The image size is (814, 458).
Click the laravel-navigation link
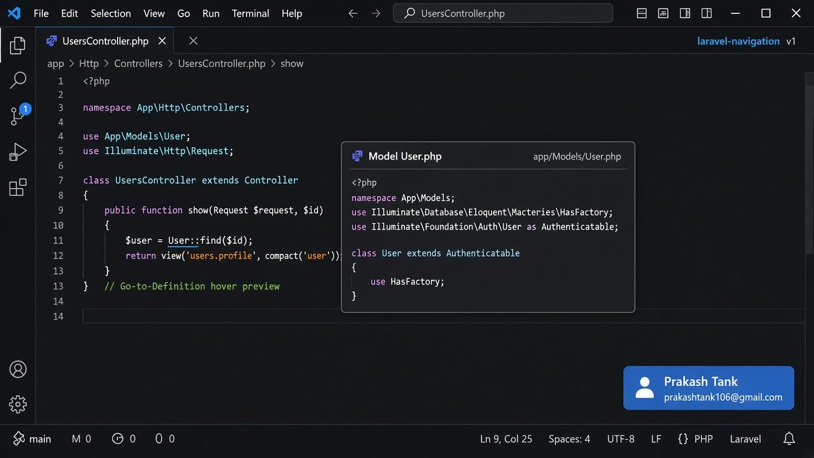(x=738, y=41)
